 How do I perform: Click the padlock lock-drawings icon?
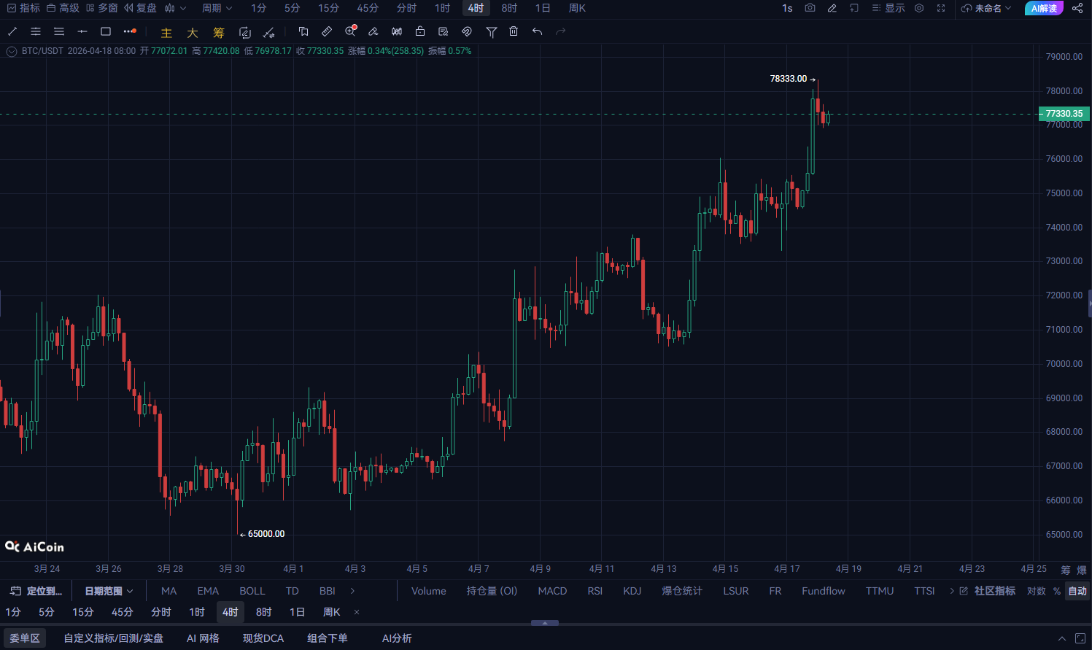[x=420, y=31]
